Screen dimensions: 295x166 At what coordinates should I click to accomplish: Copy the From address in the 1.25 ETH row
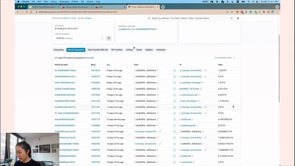pyautogui.click(x=158, y=71)
